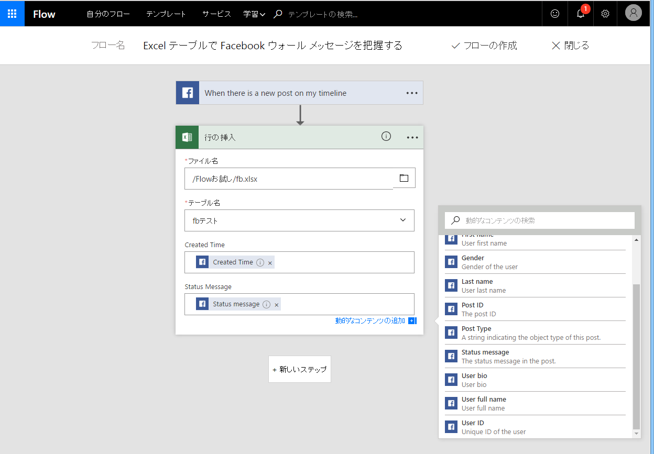The width and height of the screenshot is (654, 454).
Task: Click the Facebook icon on the trigger card
Action: pyautogui.click(x=187, y=92)
